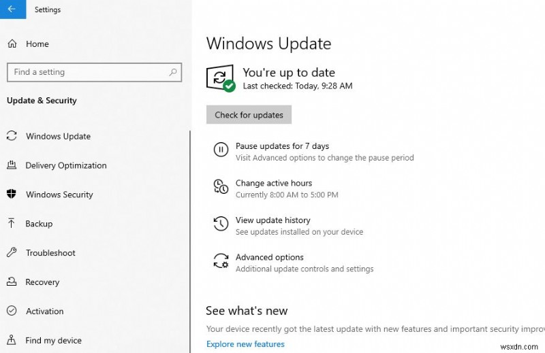Follow the Explore new features link

coord(245,344)
